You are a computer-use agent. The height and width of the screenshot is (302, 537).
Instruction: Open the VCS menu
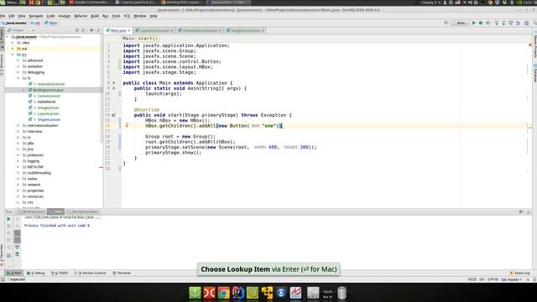tap(127, 16)
